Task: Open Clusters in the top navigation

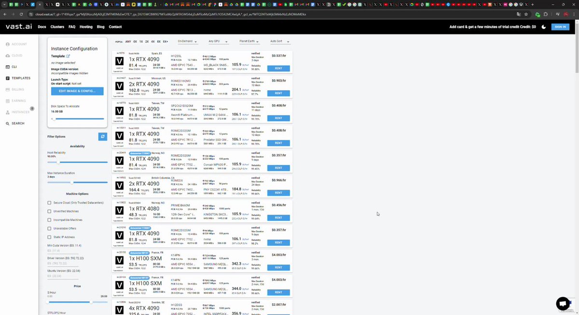Action: coord(57,27)
